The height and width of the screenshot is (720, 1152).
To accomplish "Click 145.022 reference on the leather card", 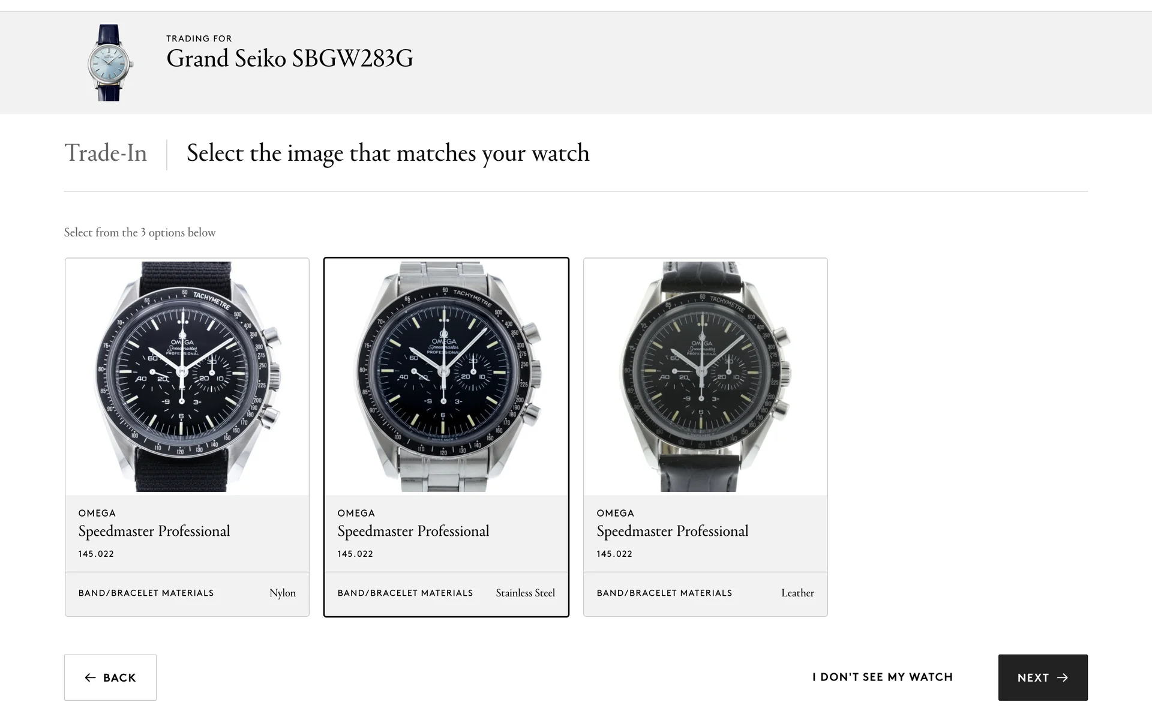I will 614,554.
